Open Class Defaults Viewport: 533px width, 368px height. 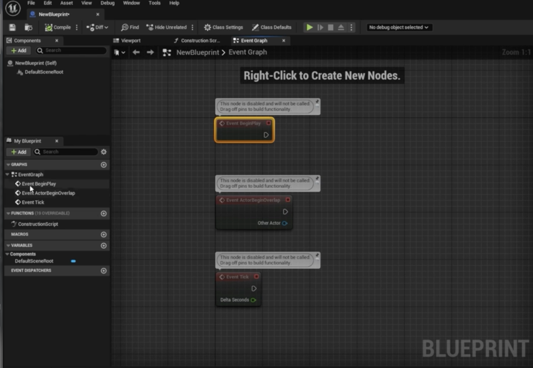click(272, 27)
